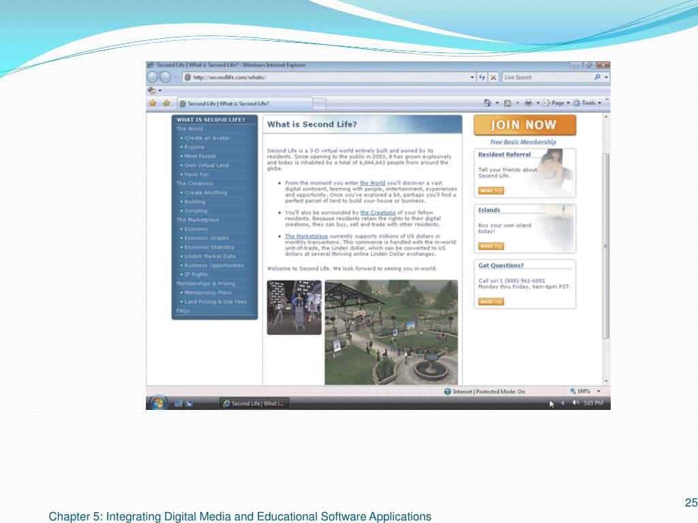Click More button under Islands
698x523 pixels.
pyautogui.click(x=491, y=246)
